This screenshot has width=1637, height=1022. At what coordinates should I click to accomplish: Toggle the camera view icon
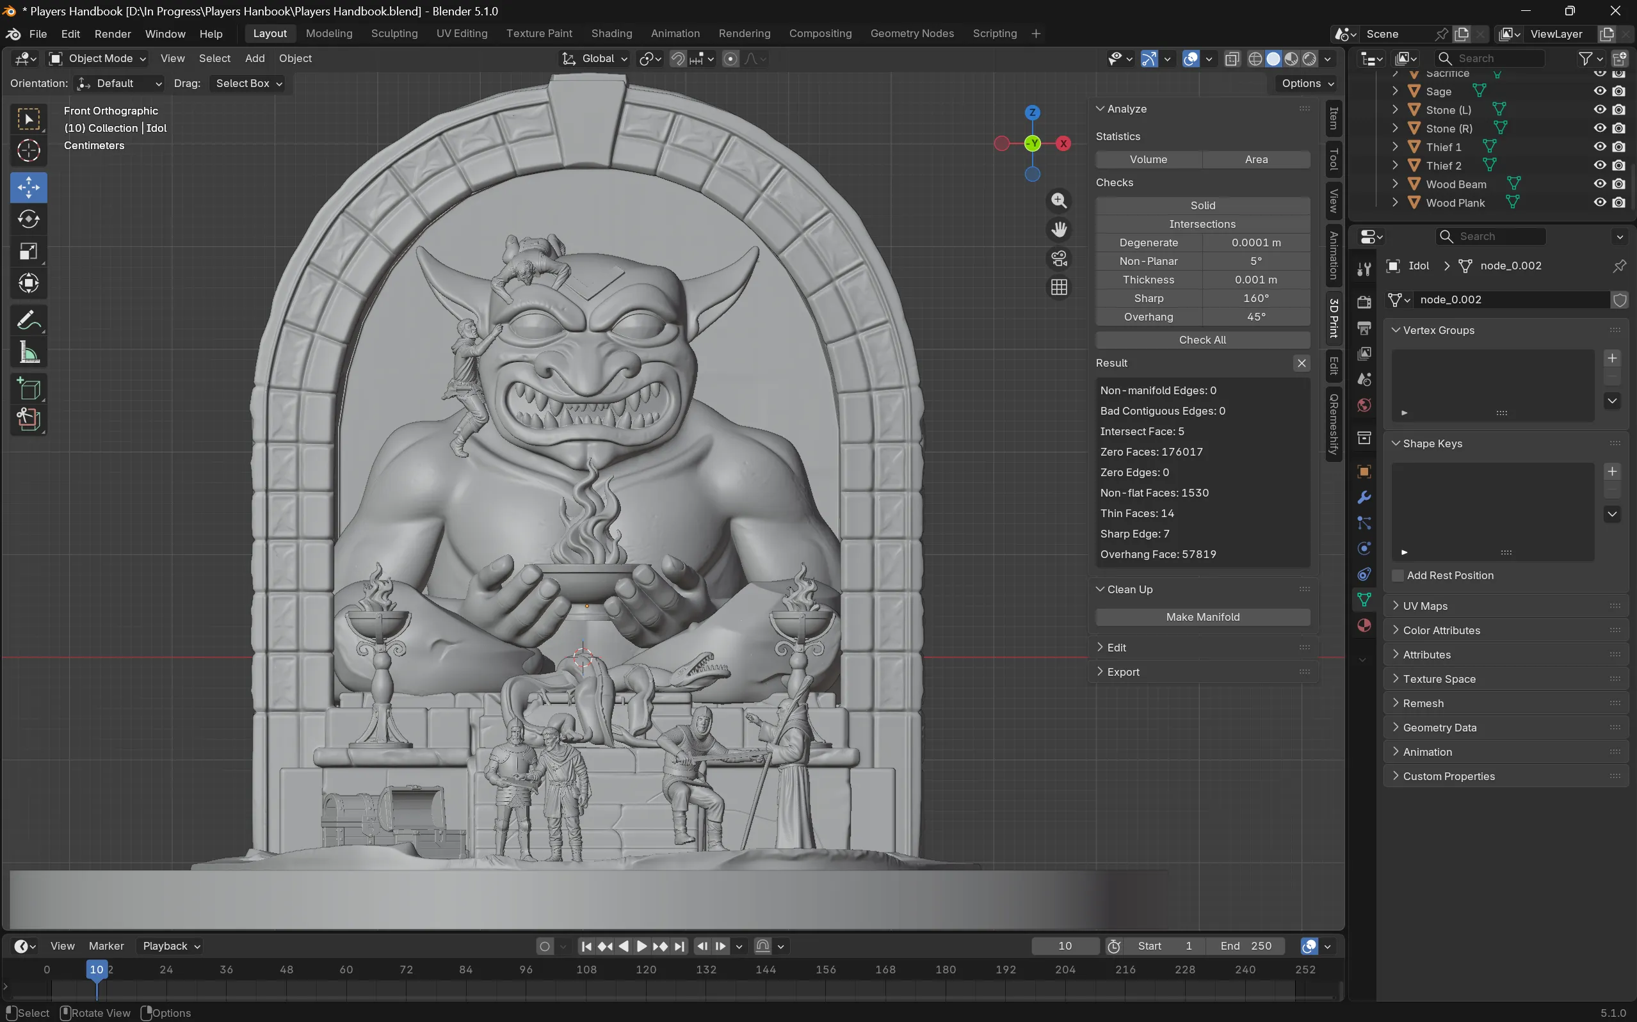(x=1059, y=259)
